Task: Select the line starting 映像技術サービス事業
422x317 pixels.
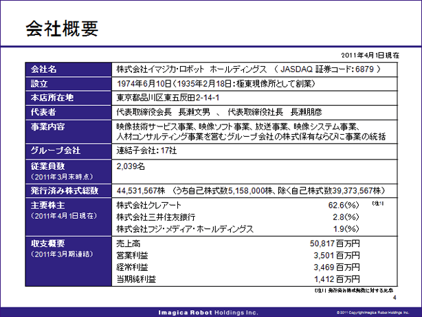Action: [x=238, y=127]
